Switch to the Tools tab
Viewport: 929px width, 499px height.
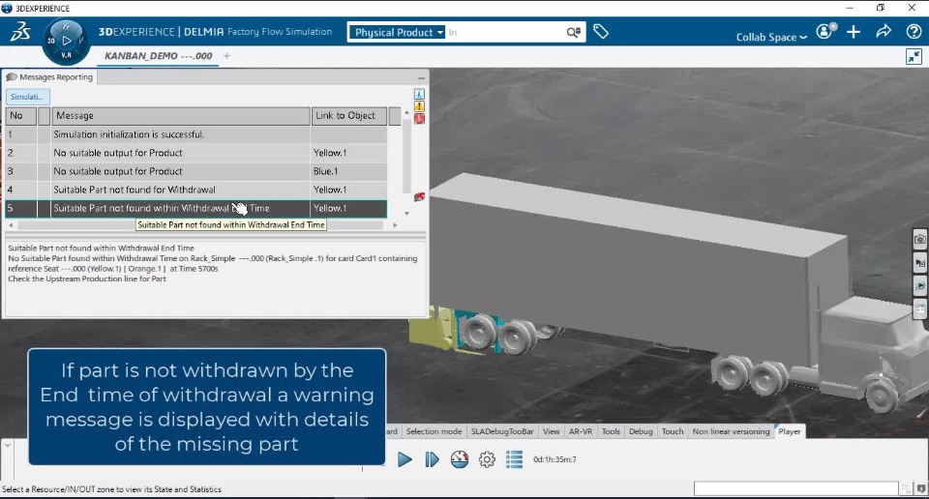click(x=611, y=431)
